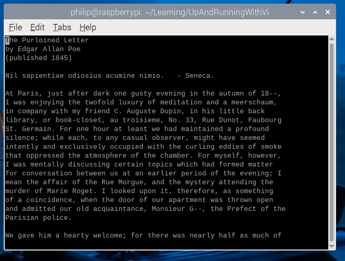Close the terminal window with the X icon
This screenshot has height=261, width=345.
click(328, 12)
